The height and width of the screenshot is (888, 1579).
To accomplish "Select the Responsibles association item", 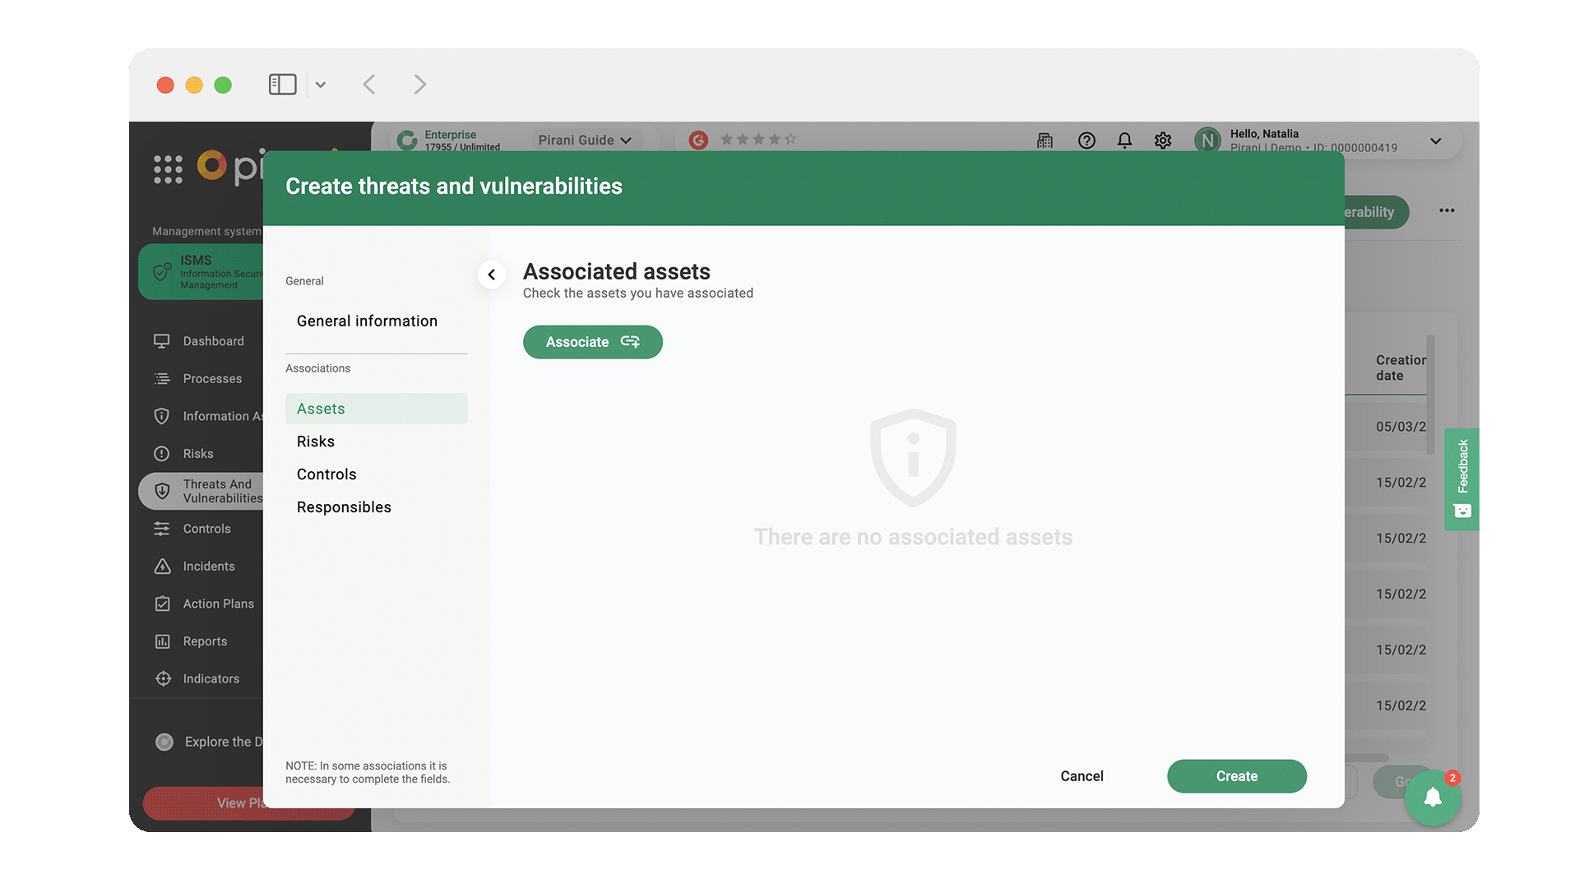I will click(x=344, y=507).
